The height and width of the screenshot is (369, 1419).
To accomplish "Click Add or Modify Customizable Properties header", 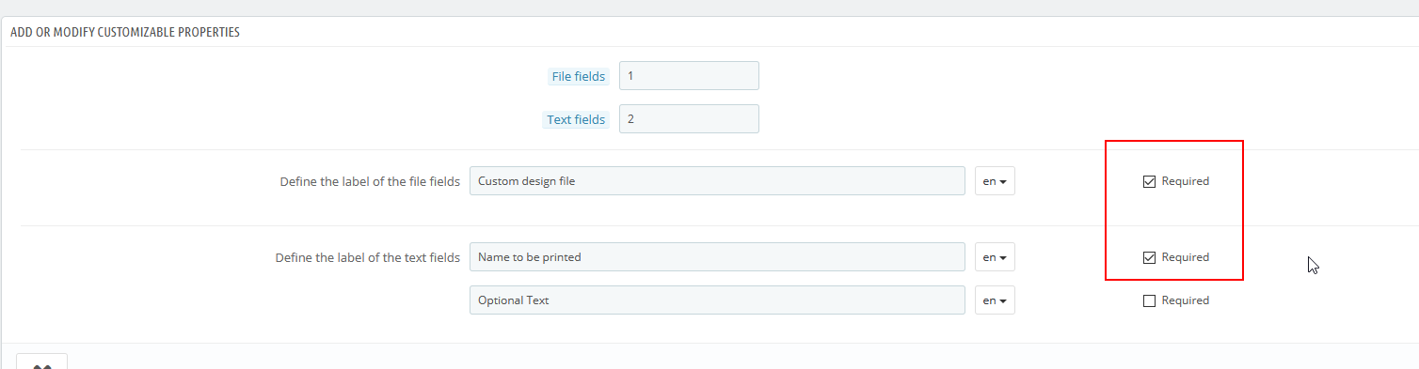I will click(125, 32).
